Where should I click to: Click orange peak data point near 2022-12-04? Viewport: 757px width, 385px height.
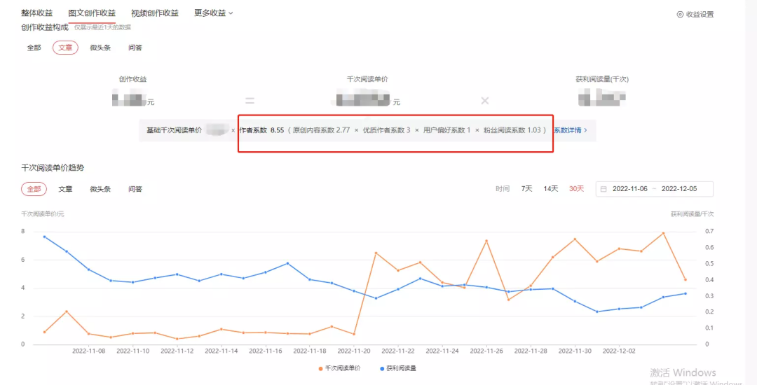coord(663,233)
